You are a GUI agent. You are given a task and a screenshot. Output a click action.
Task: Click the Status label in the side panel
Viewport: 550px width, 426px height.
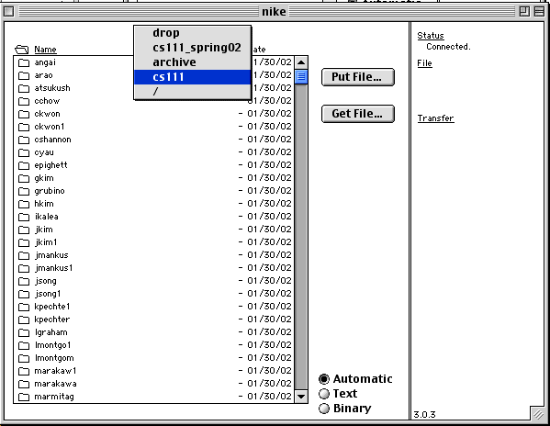click(x=431, y=36)
